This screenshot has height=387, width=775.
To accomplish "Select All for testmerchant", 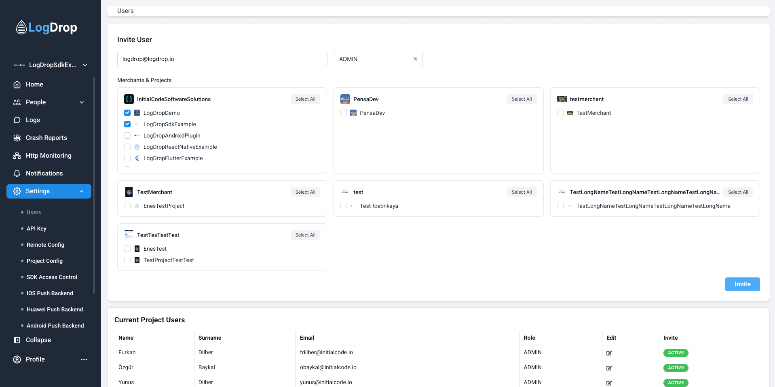I will 738,99.
